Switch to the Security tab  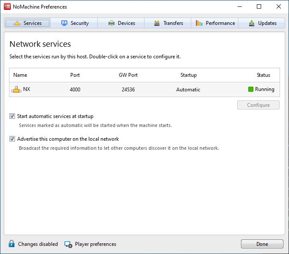(x=74, y=23)
